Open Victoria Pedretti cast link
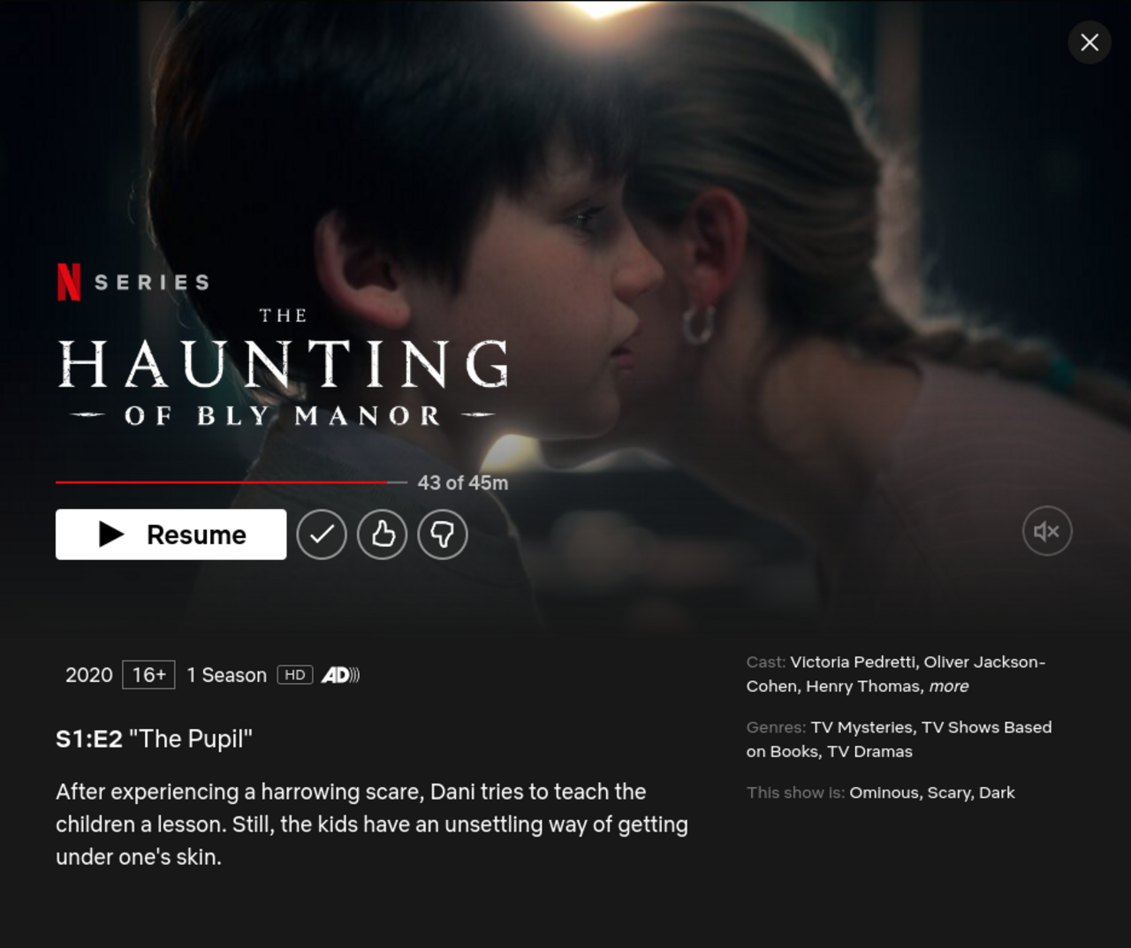1131x948 pixels. coord(853,662)
